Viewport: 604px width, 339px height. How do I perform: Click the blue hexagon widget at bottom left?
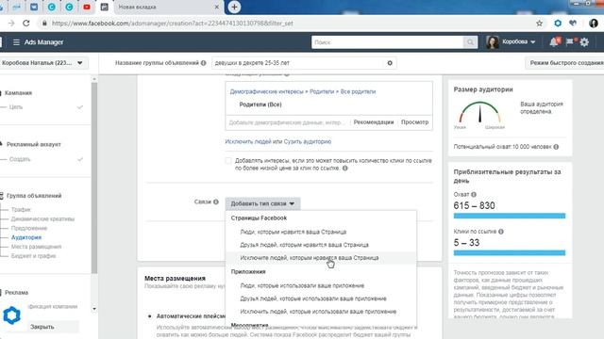pyautogui.click(x=11, y=315)
